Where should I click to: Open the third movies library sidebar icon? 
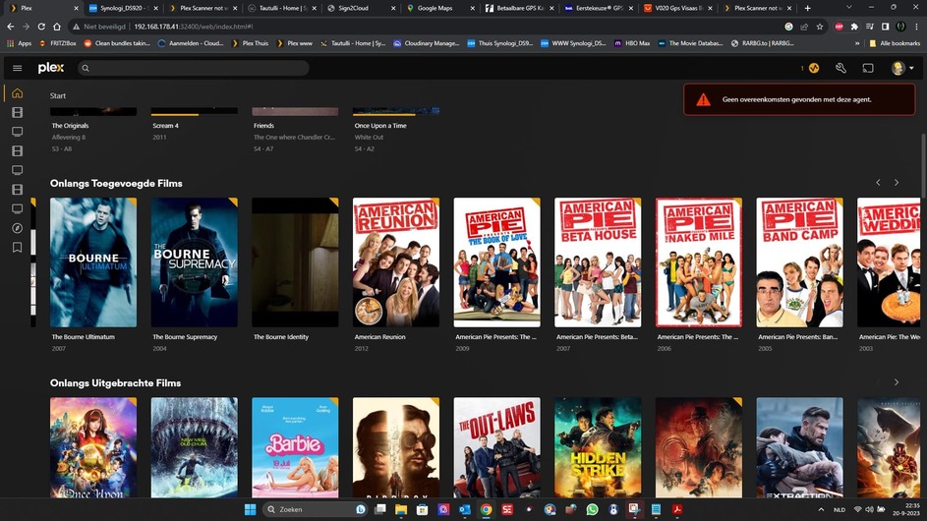17,190
